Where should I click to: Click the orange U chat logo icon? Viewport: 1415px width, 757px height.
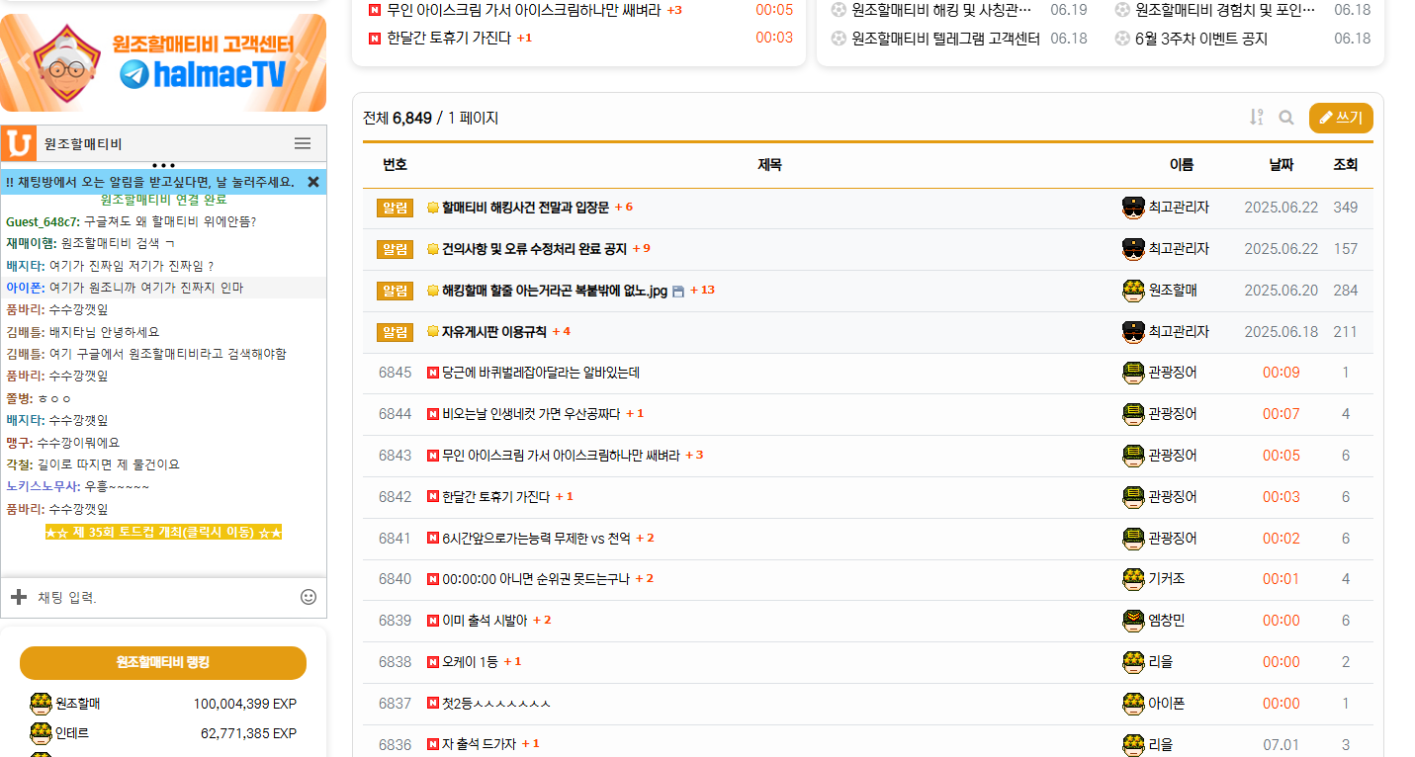coord(18,143)
